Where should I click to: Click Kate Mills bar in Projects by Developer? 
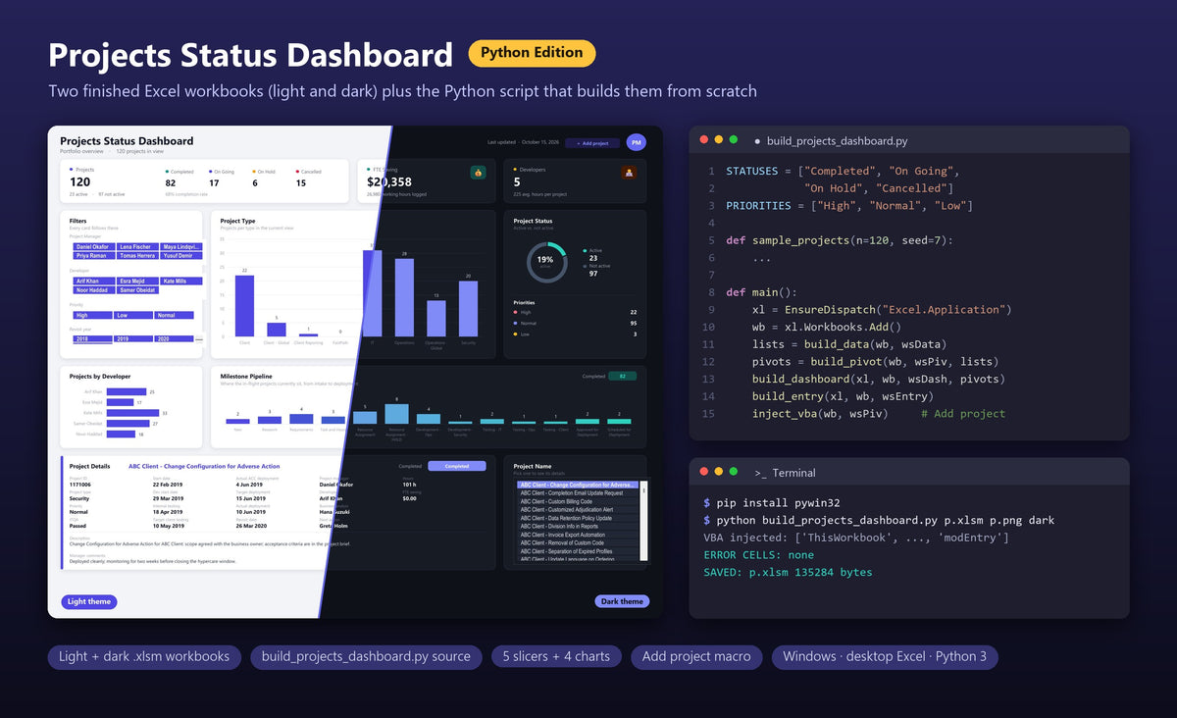(x=132, y=413)
